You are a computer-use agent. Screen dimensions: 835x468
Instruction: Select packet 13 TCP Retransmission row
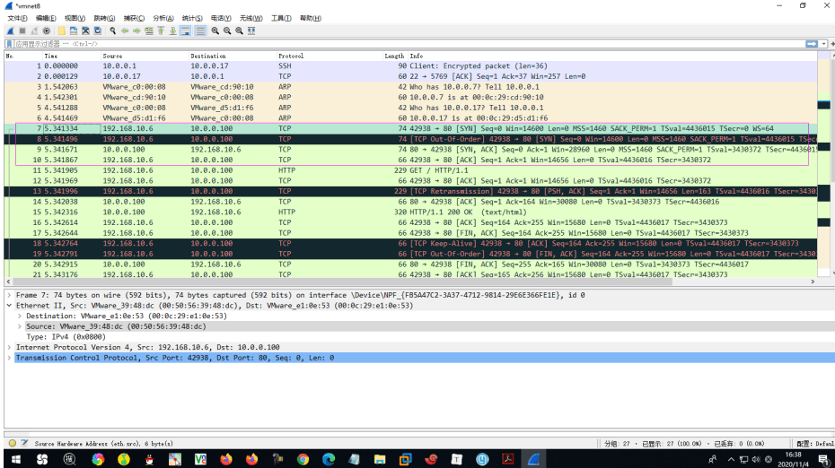tap(410, 192)
